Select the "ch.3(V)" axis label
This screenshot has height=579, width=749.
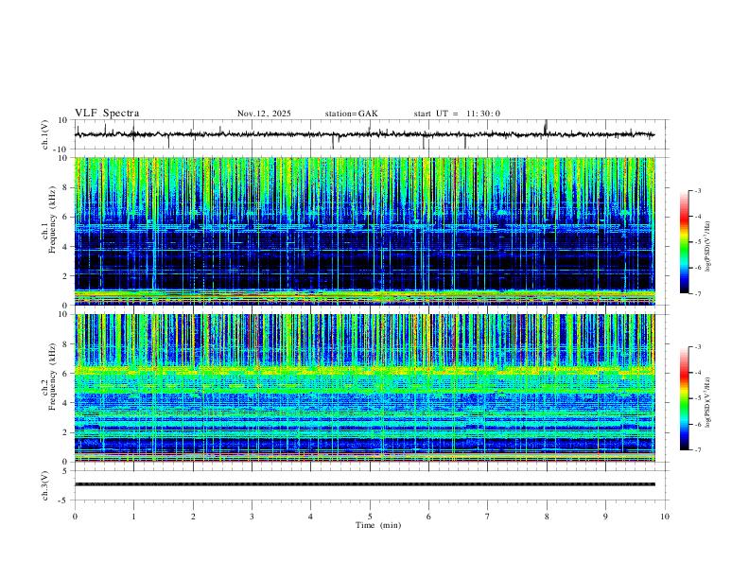coord(45,485)
